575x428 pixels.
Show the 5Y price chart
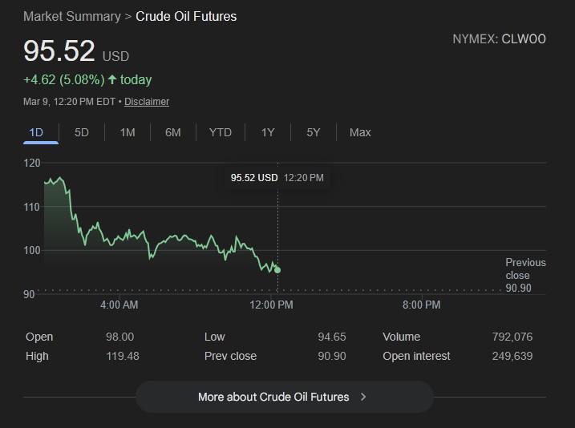pyautogui.click(x=314, y=132)
